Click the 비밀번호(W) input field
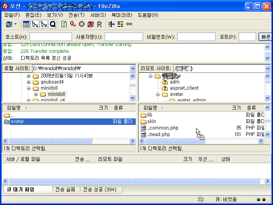 (196, 37)
